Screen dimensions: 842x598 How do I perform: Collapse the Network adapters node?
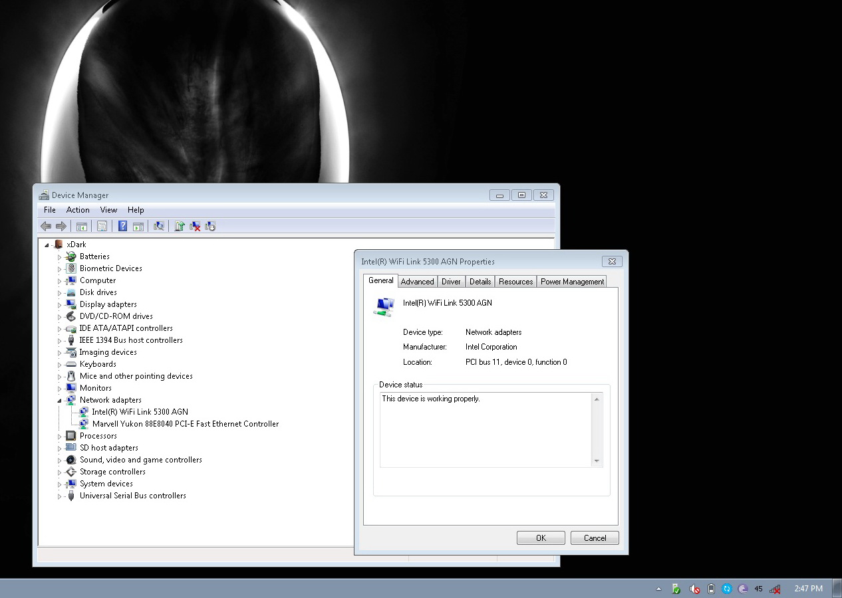(x=59, y=401)
